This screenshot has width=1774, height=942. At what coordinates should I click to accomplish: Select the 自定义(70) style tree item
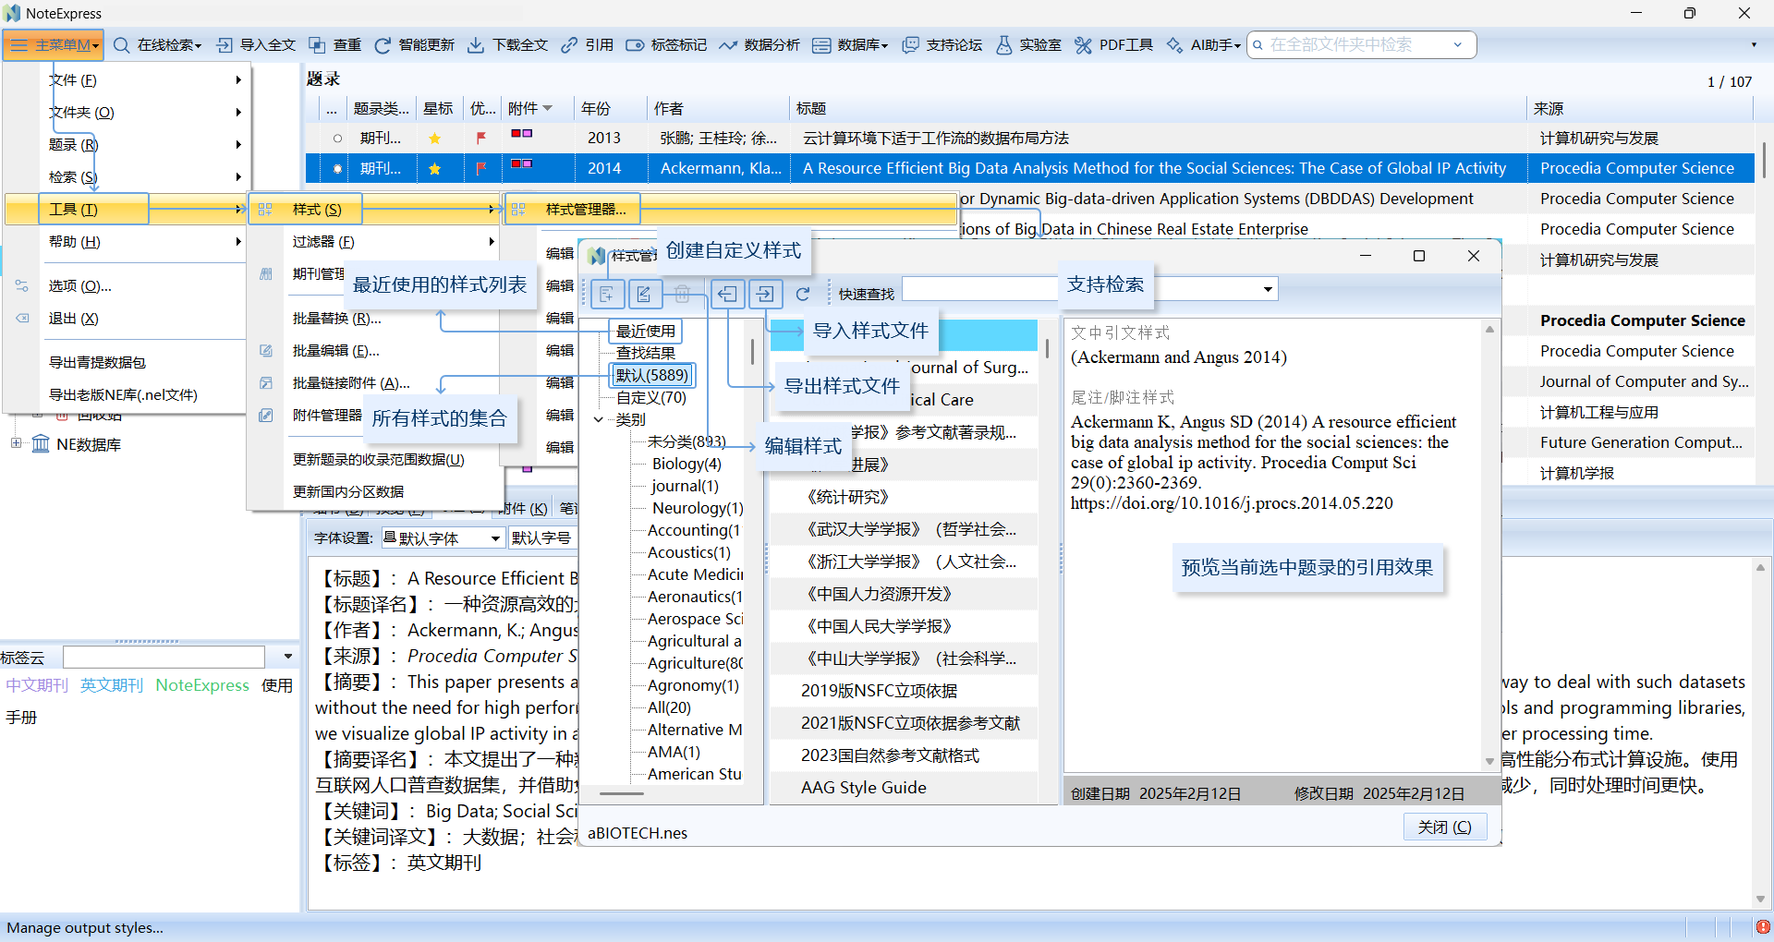651,398
